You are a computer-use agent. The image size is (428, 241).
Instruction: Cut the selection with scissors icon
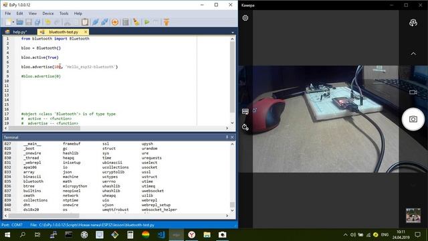click(67, 22)
